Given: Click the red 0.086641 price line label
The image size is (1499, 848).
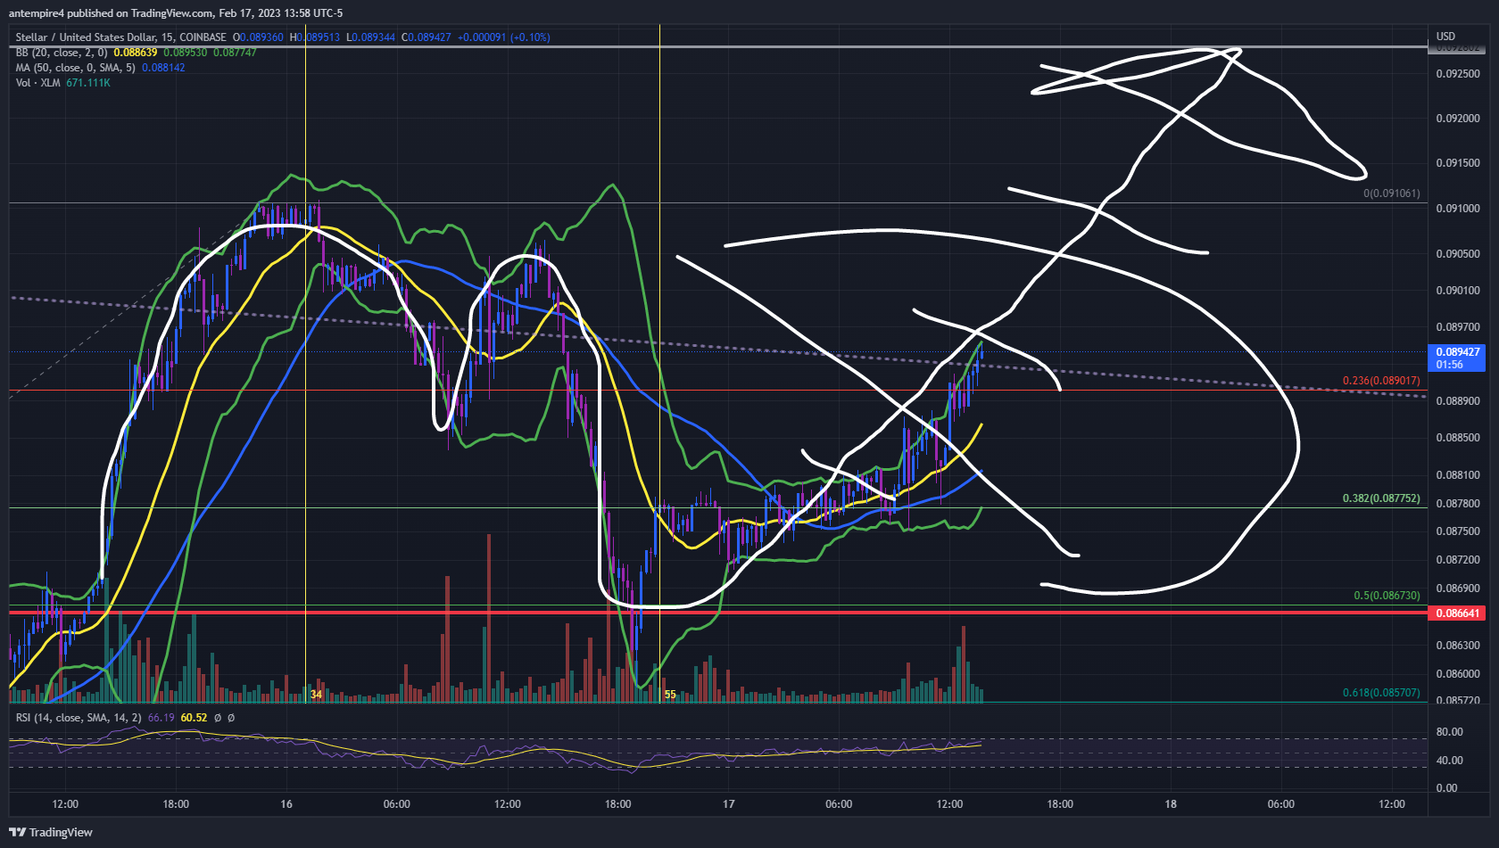Looking at the screenshot, I should click(1458, 613).
